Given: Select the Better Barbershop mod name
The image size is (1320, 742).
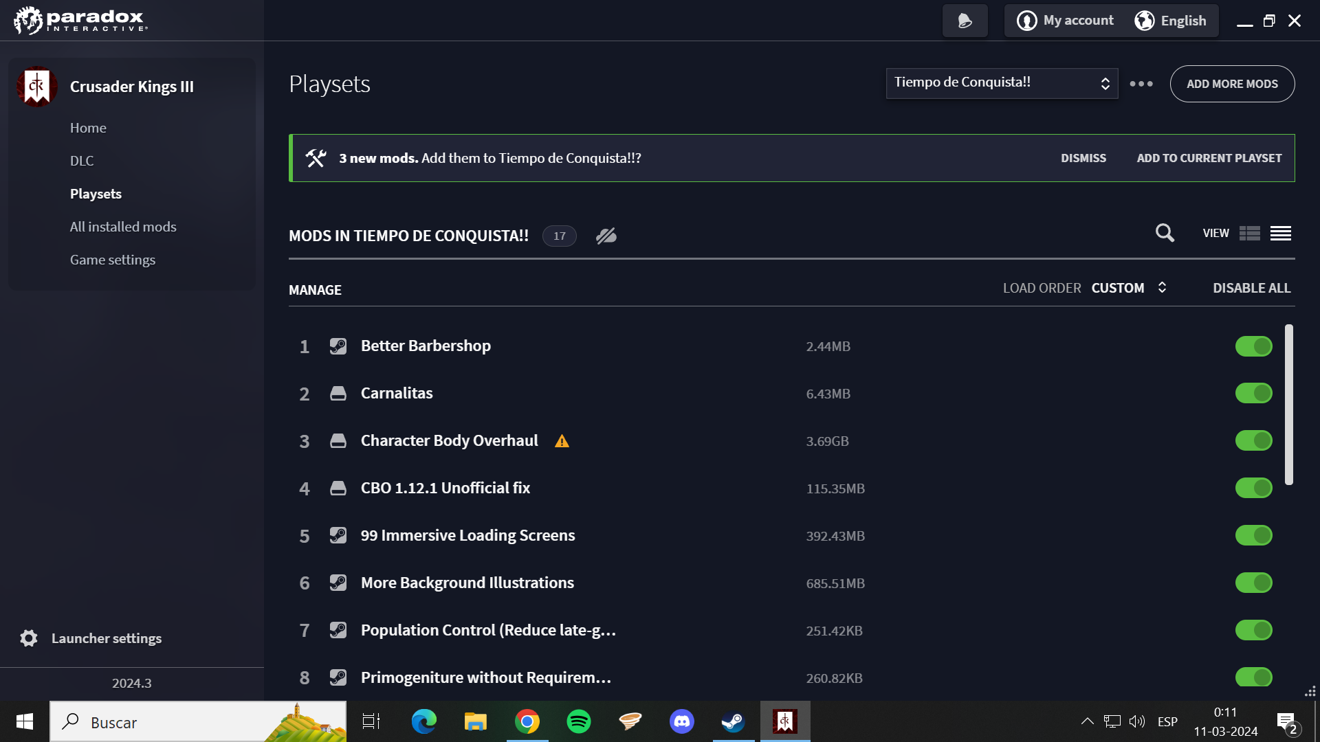Looking at the screenshot, I should [426, 346].
